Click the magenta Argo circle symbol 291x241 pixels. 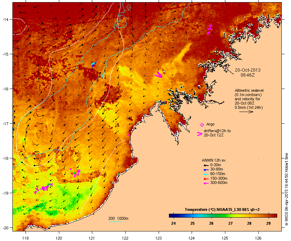pos(202,125)
